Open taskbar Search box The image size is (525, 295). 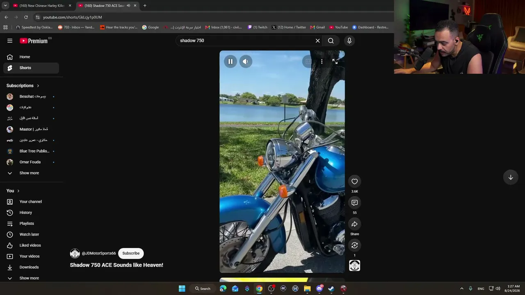click(x=203, y=288)
